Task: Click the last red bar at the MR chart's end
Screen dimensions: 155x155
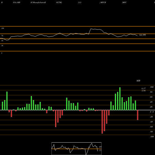Action: (138, 115)
